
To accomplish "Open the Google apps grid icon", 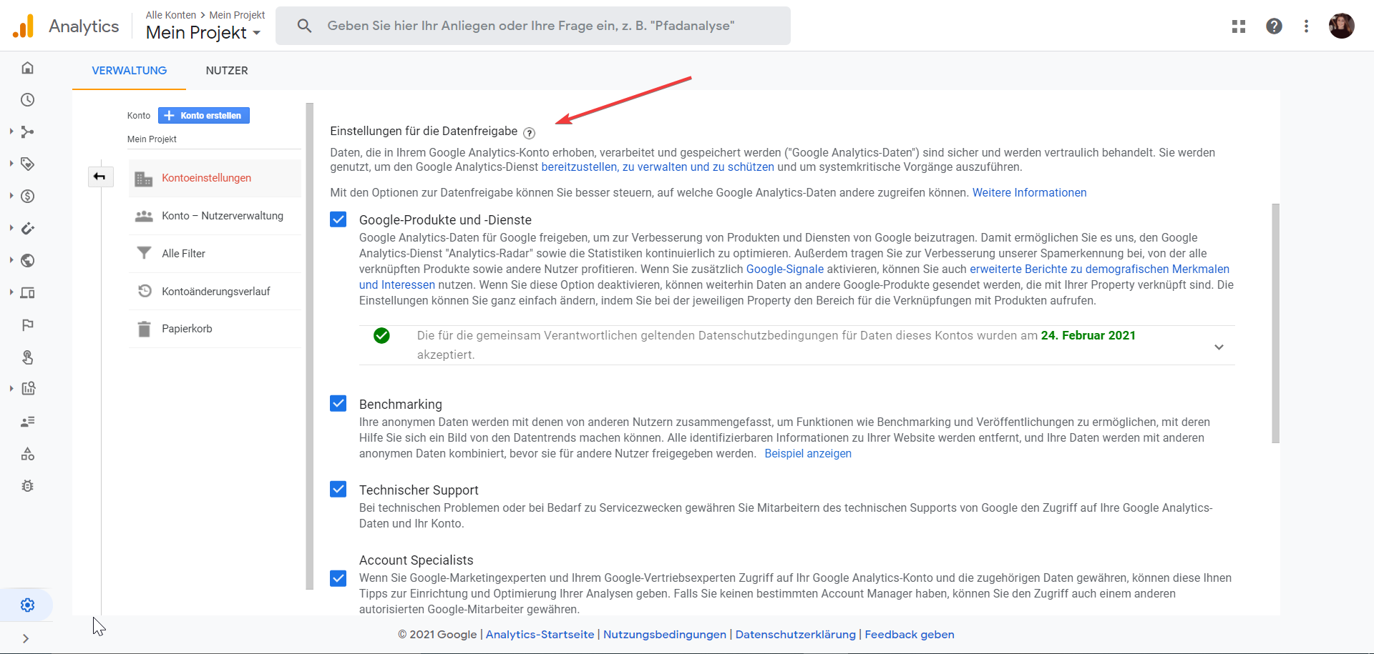I will coord(1239,26).
